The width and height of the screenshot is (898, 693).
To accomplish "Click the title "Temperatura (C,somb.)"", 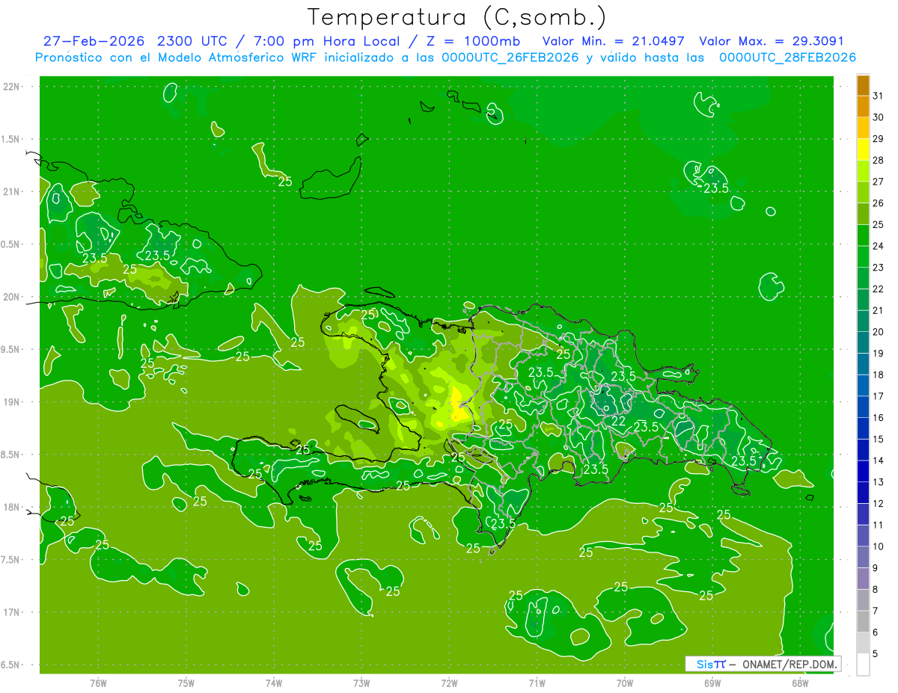I will click(457, 17).
